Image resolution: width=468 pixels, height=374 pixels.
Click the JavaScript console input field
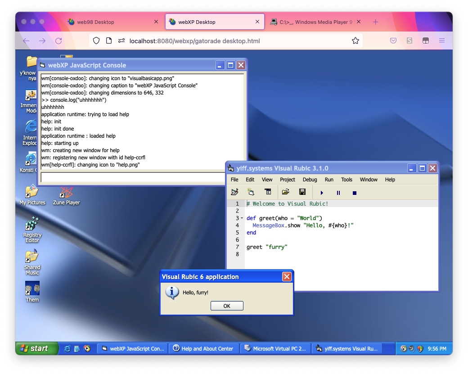point(142,177)
